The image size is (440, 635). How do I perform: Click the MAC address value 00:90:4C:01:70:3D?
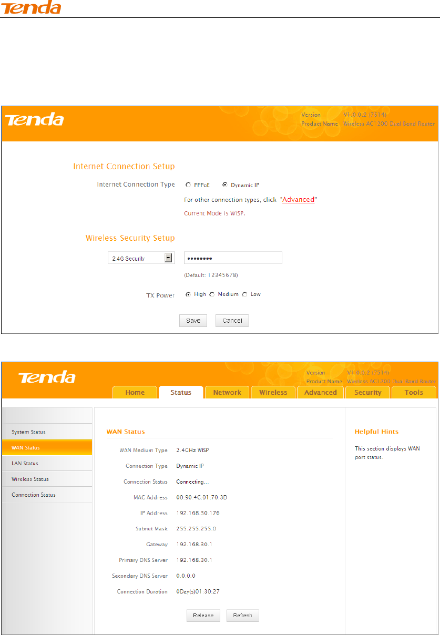202,497
